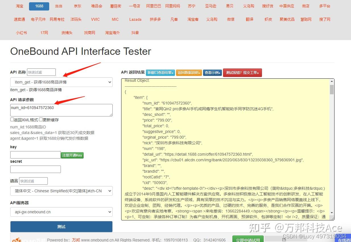Image resolution: width=351 pixels, height=242 pixels.
Task: Click the 亚马逊 navigation link
Action: (211, 6)
